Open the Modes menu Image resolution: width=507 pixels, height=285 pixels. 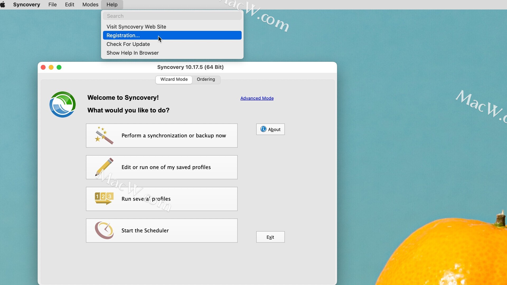90,4
